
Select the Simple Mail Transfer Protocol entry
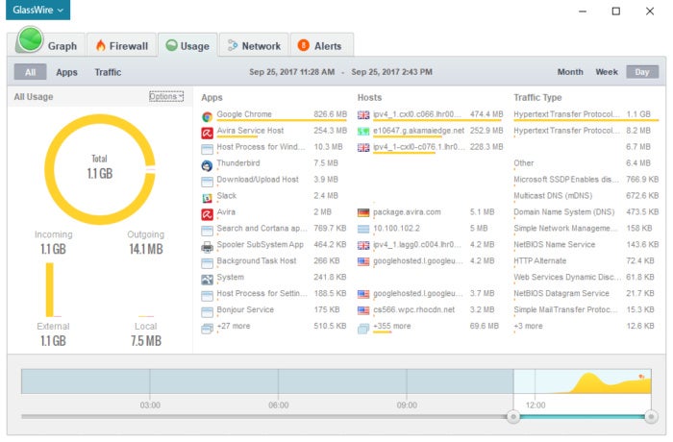coord(565,309)
